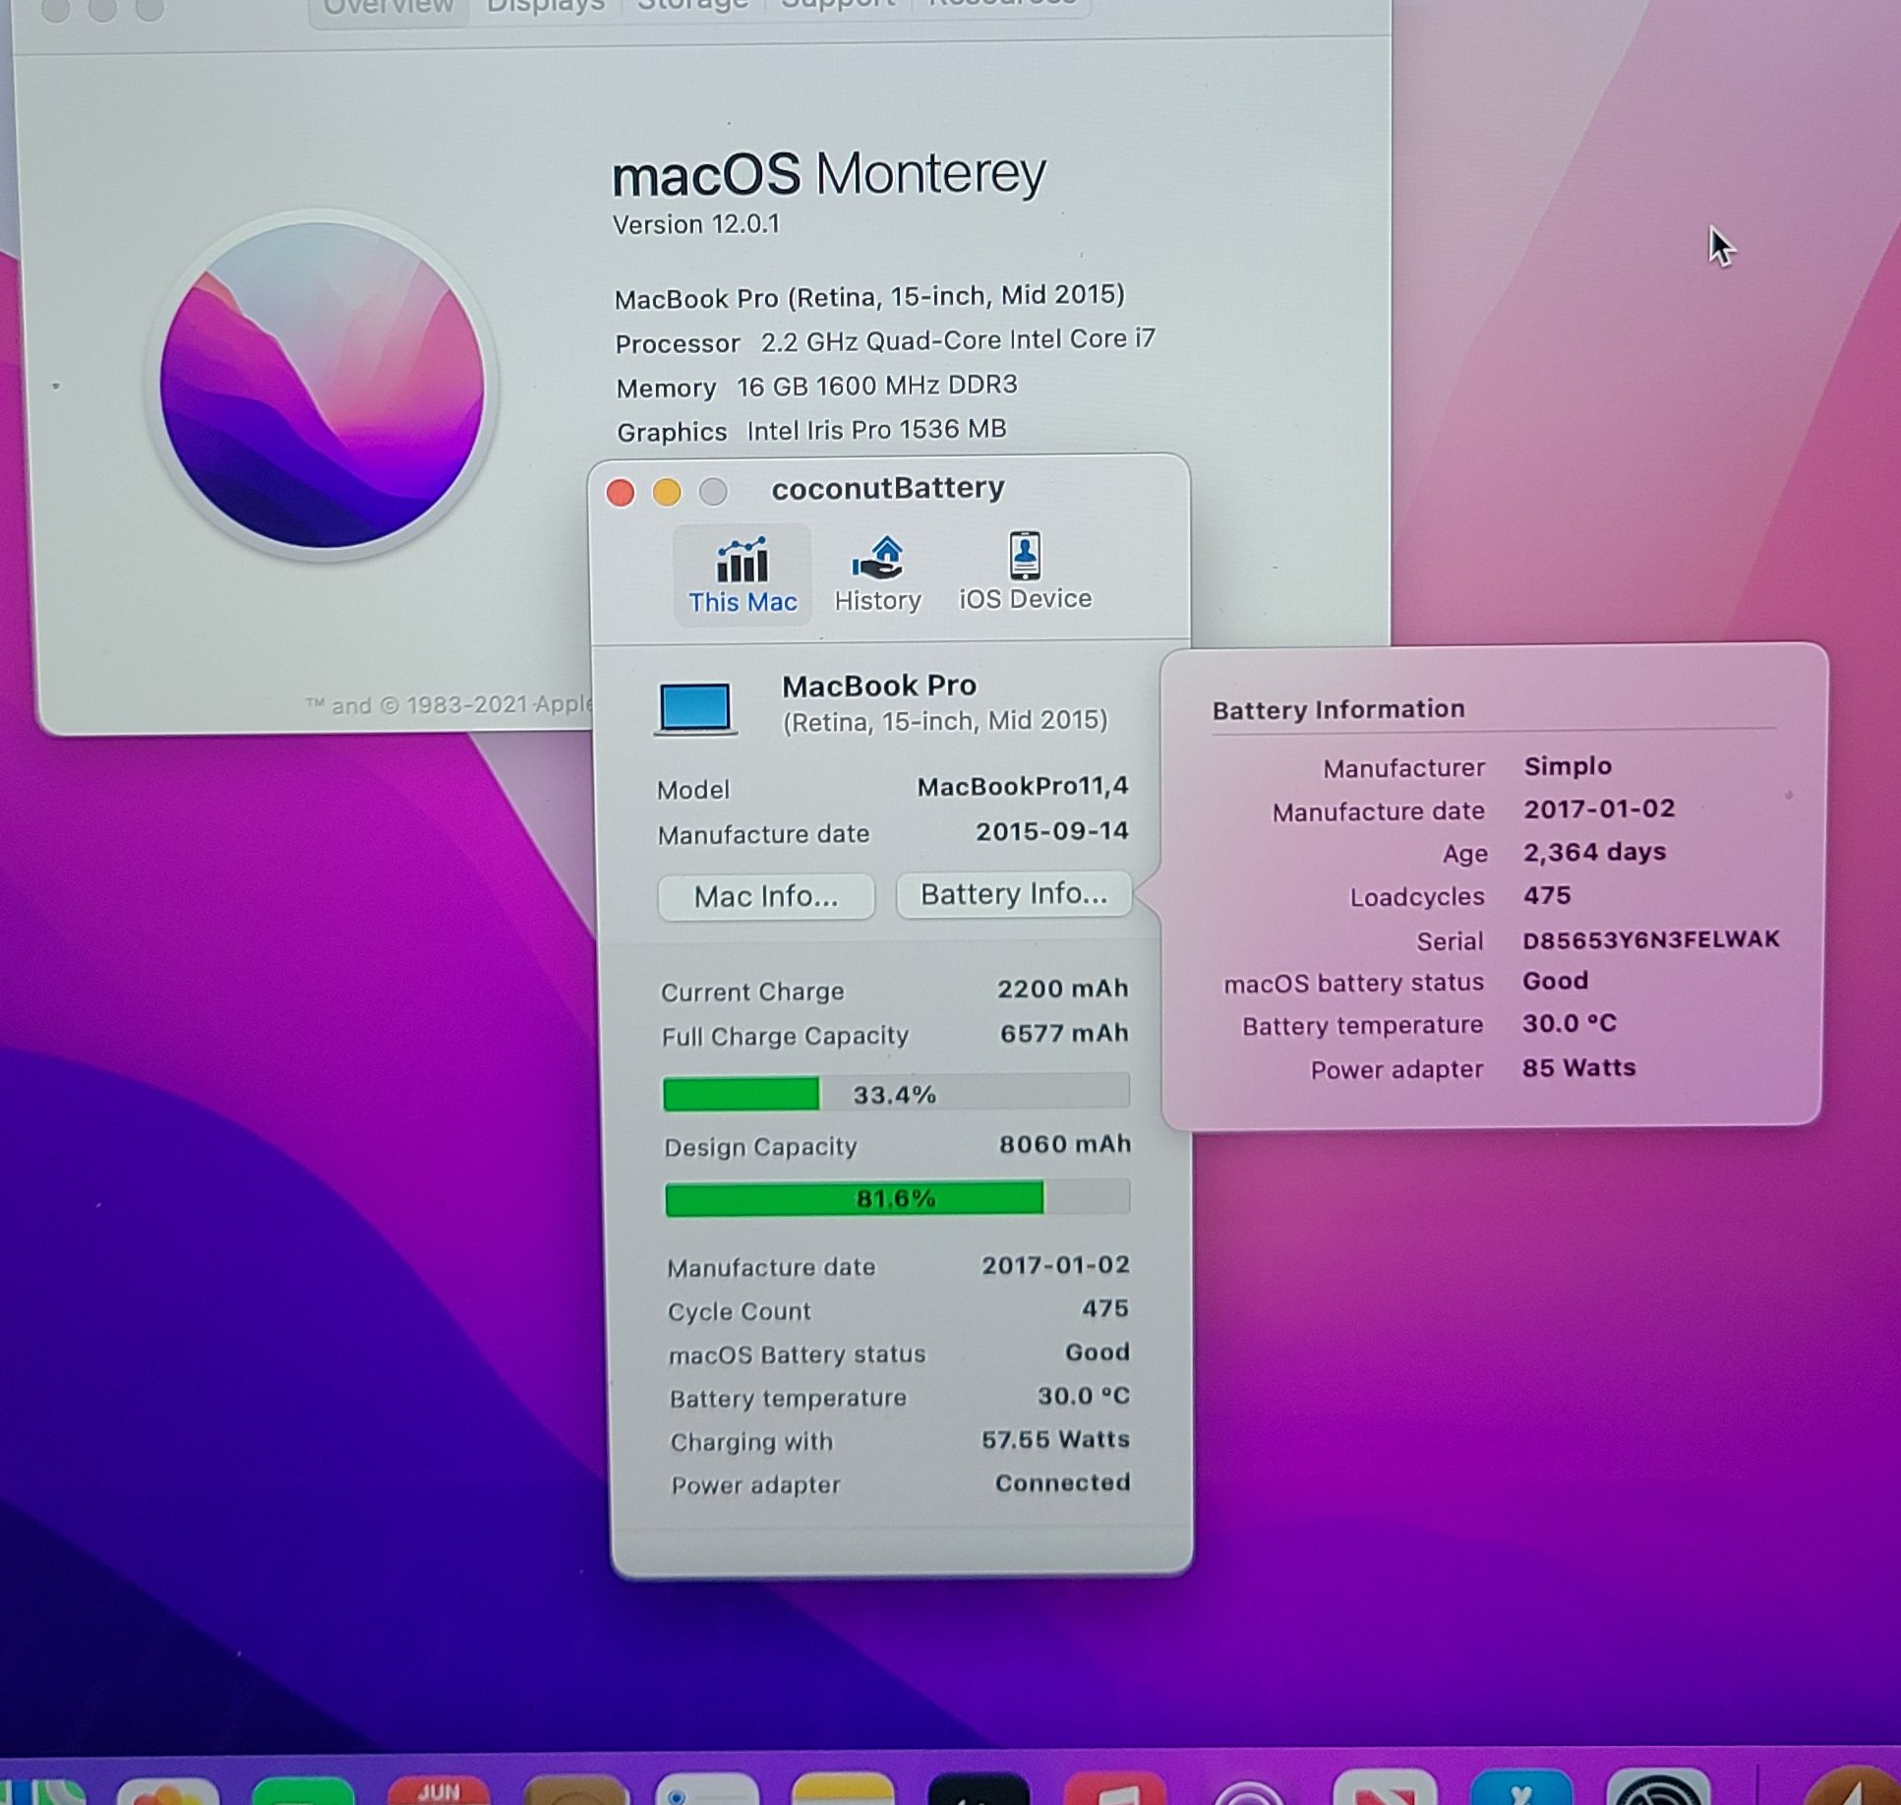Screen dimensions: 1901x1805
Task: Click the Design Capacity value 8060 mAh
Action: (x=1065, y=1144)
